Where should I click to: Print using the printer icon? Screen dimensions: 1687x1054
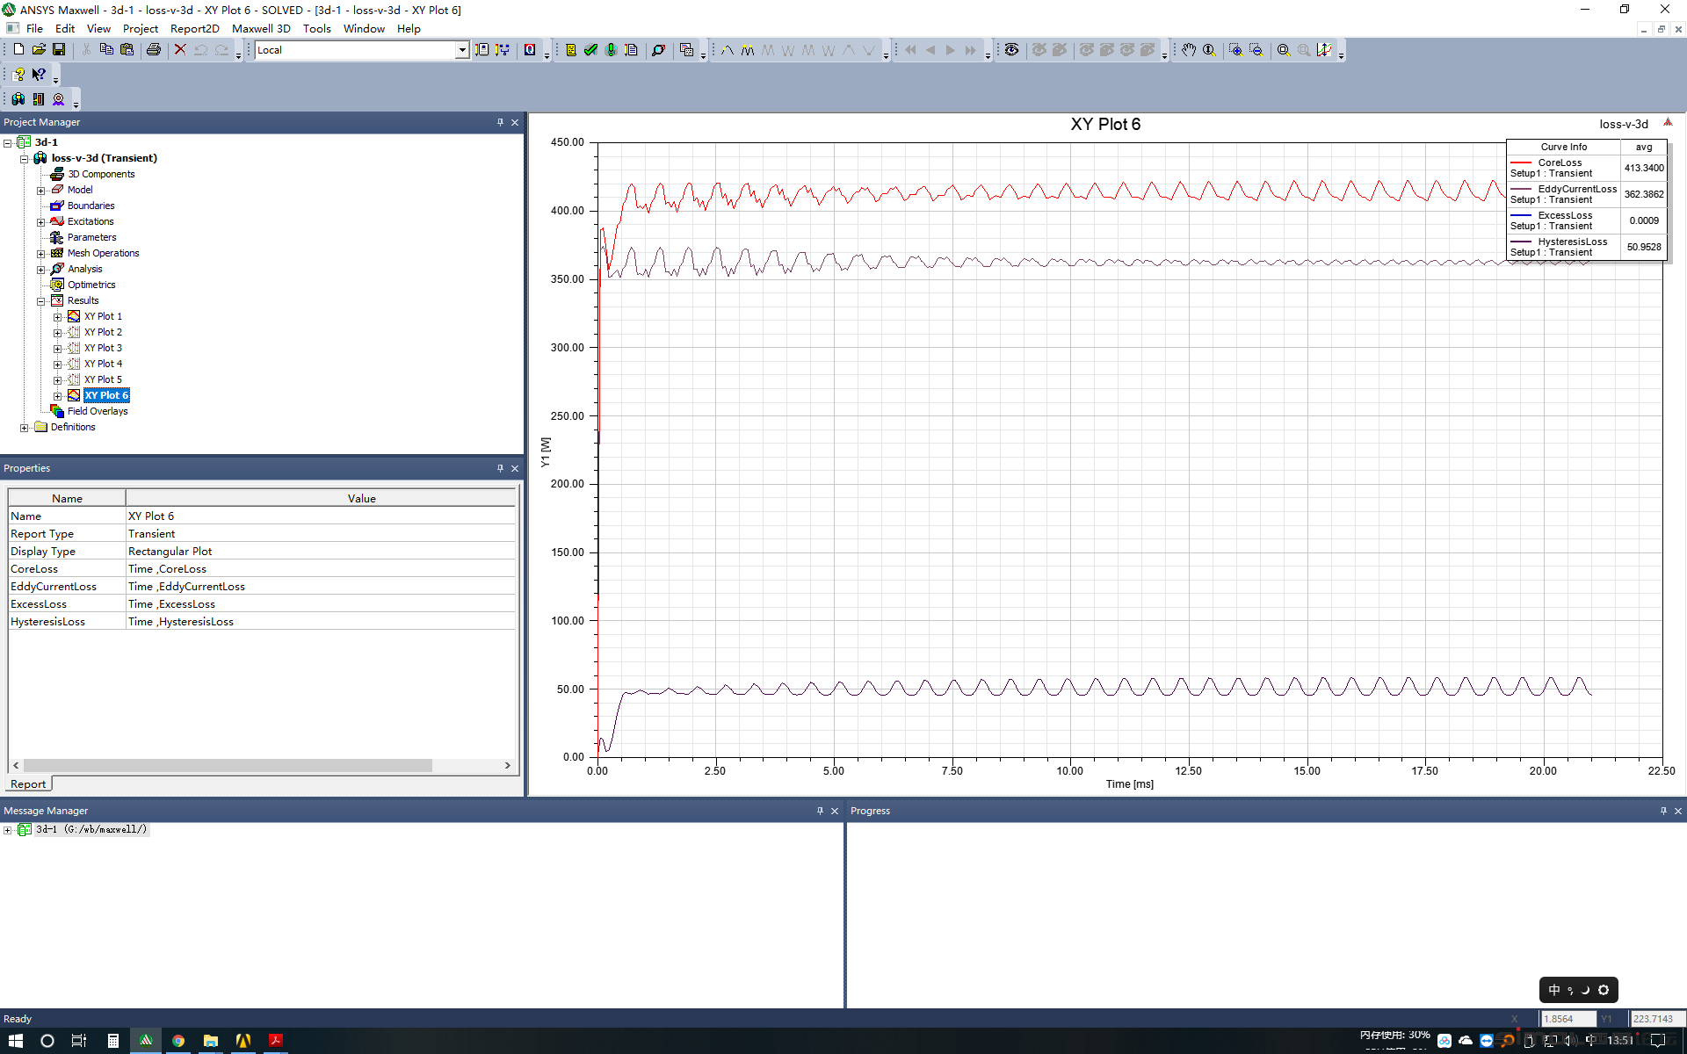[154, 50]
